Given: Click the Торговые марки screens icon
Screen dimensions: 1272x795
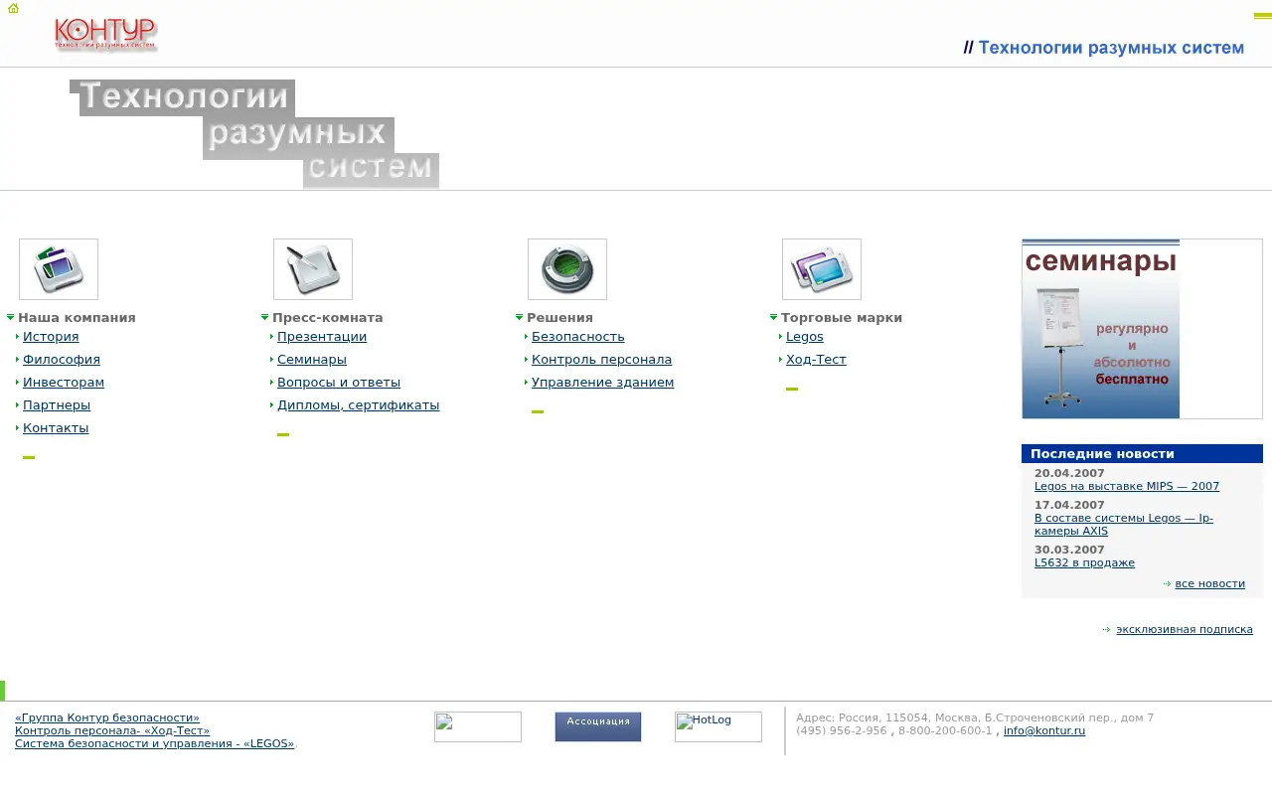Looking at the screenshot, I should [822, 269].
